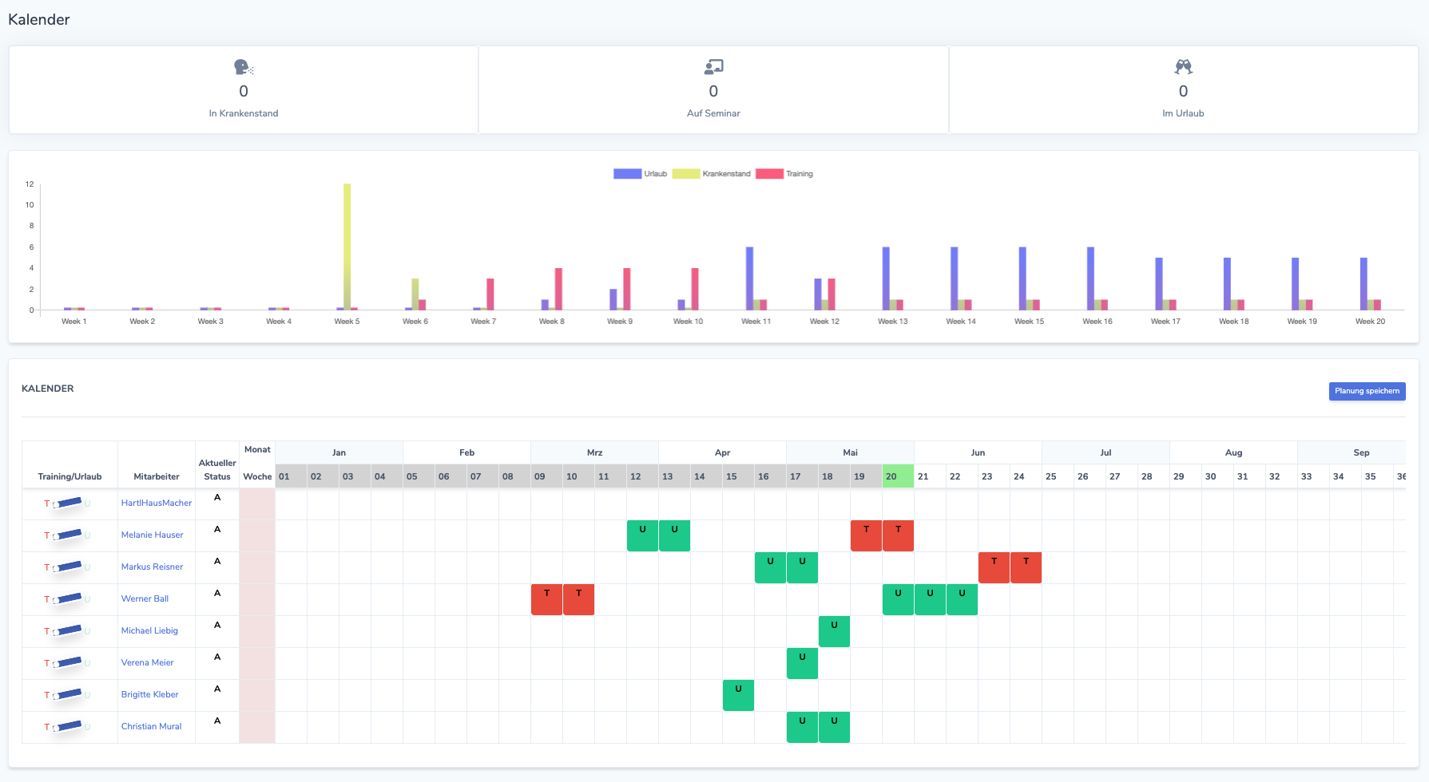Image resolution: width=1429 pixels, height=782 pixels.
Task: Open the Markus Reisner employee link
Action: [x=153, y=567]
